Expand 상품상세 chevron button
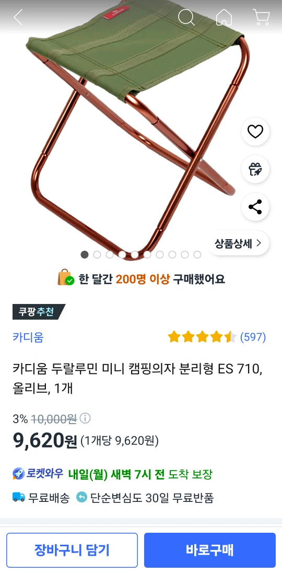The image size is (282, 574). point(239,243)
